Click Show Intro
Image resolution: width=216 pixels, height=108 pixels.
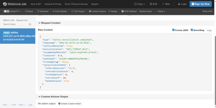tap(207, 11)
